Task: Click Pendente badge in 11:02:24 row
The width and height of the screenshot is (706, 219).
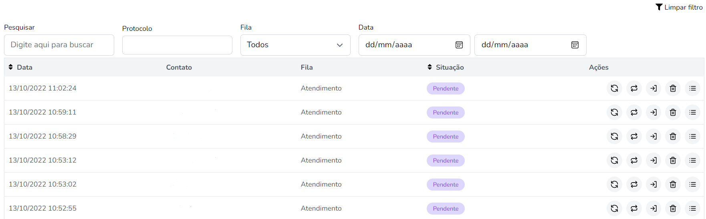Action: (446, 88)
